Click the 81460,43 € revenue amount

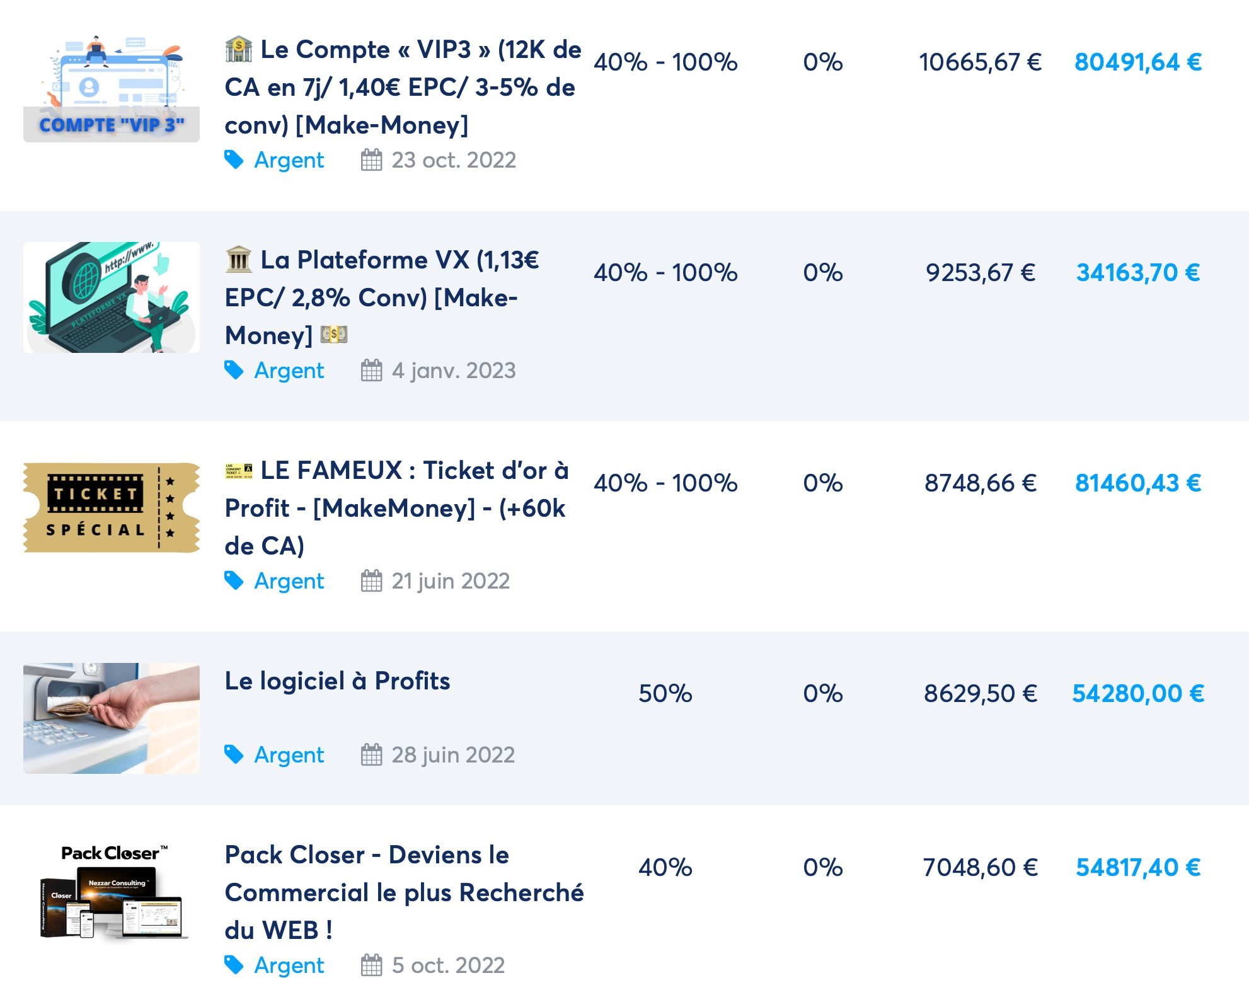coord(1137,483)
